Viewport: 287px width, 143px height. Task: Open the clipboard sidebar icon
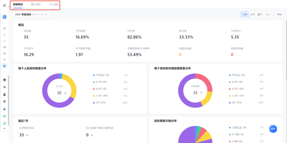point(5,60)
